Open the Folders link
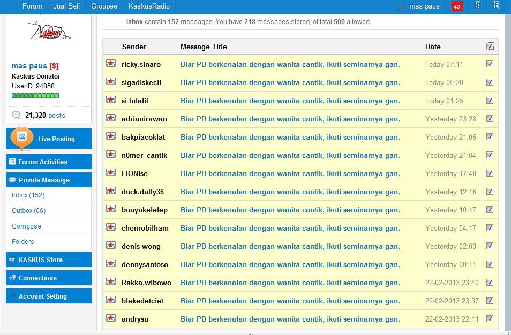Viewport: 511px width, 335px height. [x=23, y=241]
